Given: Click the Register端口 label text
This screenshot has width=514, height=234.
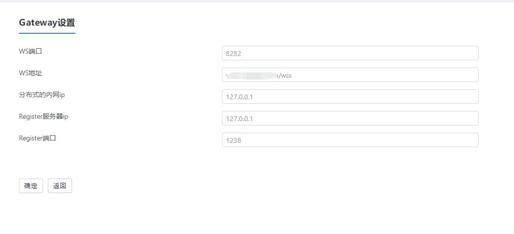Looking at the screenshot, I should tap(38, 138).
